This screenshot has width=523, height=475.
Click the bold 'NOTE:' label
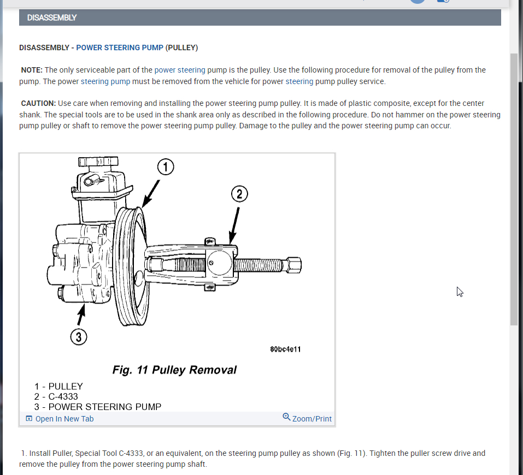(32, 70)
